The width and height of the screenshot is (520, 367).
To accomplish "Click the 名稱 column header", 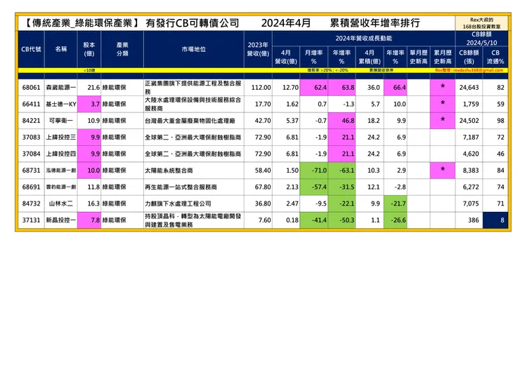I will pyautogui.click(x=61, y=49).
